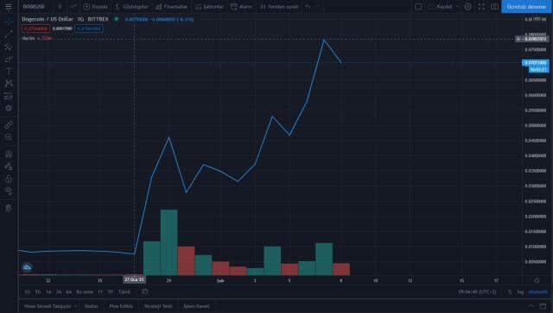Click the red sell price box
This screenshot has height=313, width=553.
coord(35,28)
